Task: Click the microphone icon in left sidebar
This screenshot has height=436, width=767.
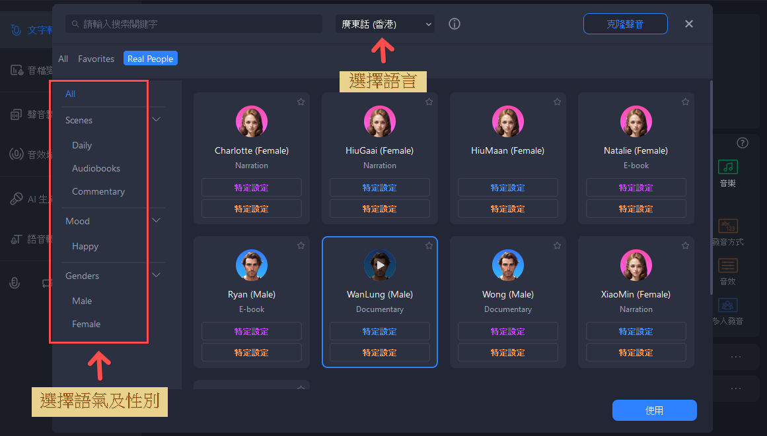Action: [15, 282]
